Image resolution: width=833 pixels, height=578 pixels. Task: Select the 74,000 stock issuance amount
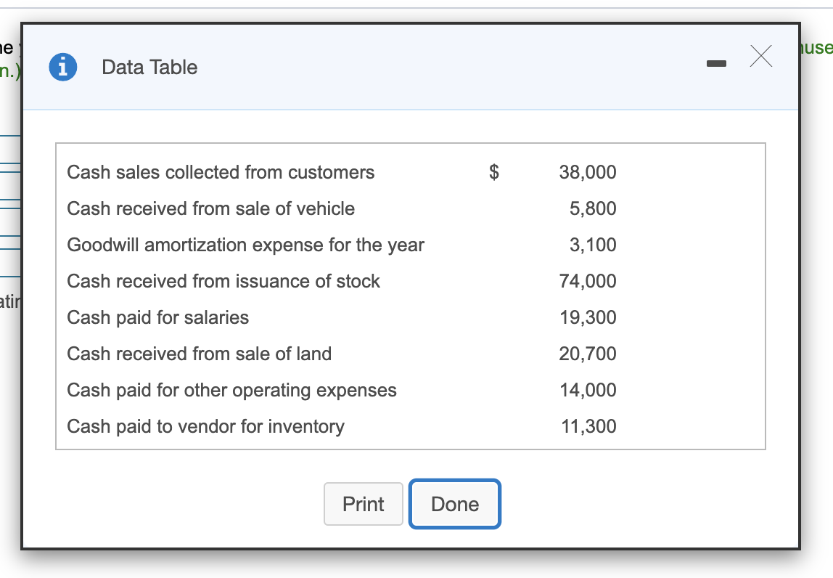[588, 281]
